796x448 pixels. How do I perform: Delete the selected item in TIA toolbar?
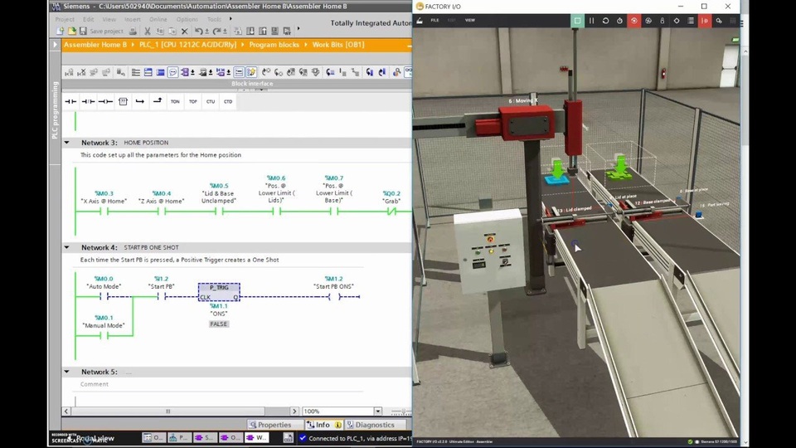coord(184,32)
